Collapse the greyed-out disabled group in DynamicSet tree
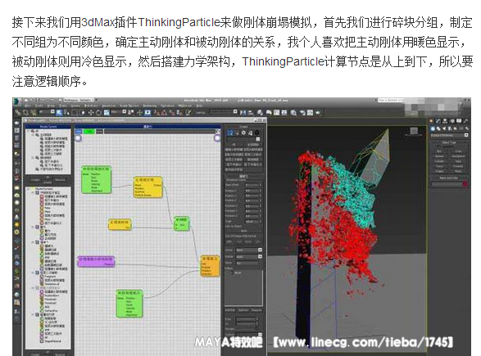Image resolution: width=481 pixels, height=356 pixels. click(x=33, y=288)
